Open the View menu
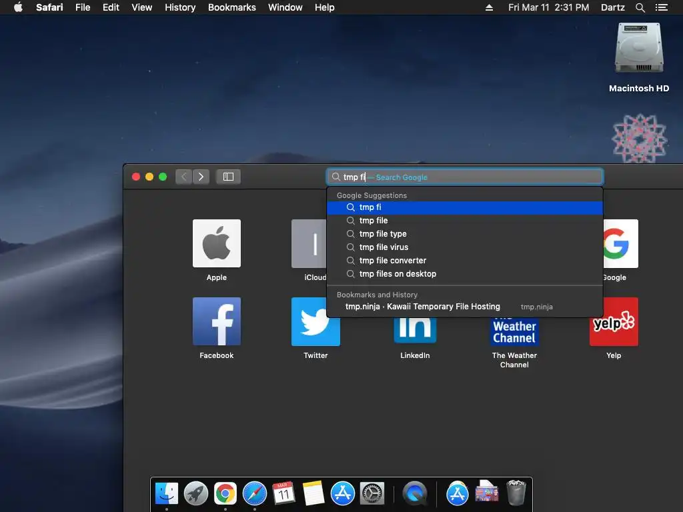The image size is (683, 512). 142,7
